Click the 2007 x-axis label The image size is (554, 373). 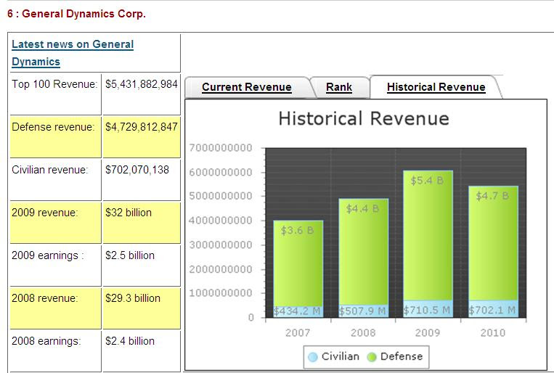[298, 333]
